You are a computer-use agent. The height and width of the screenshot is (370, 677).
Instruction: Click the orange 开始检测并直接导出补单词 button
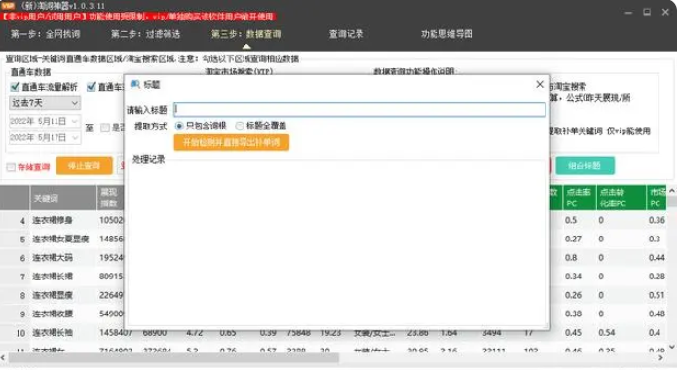pyautogui.click(x=232, y=142)
